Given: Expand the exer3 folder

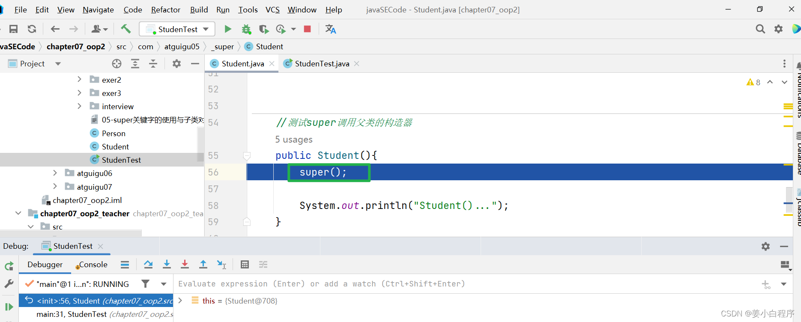Looking at the screenshot, I should [79, 92].
